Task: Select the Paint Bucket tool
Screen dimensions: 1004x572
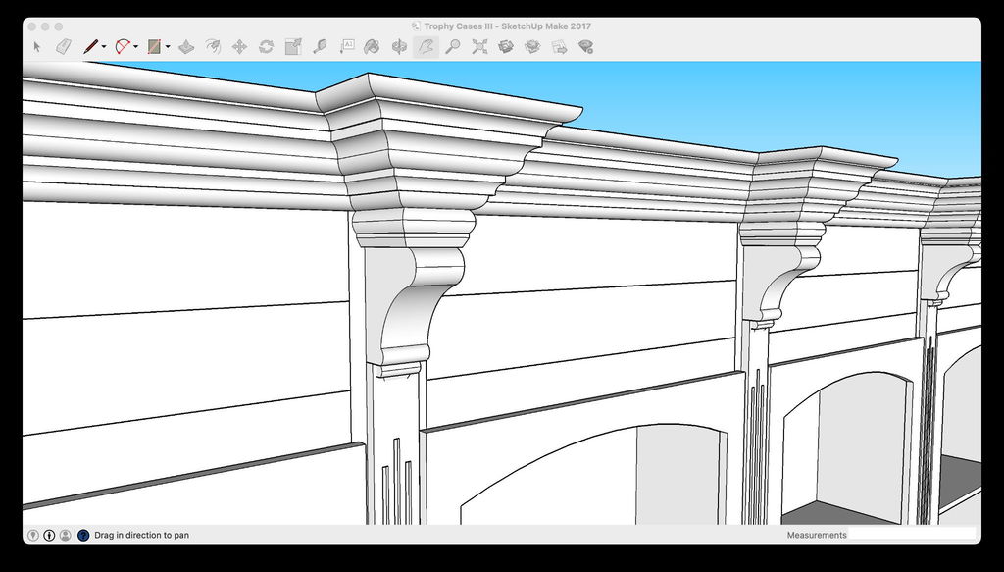Action: click(x=373, y=46)
